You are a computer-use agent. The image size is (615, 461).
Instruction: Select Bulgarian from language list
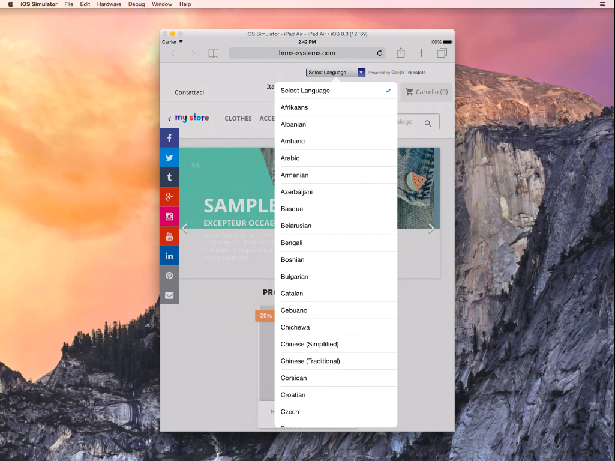coord(336,276)
